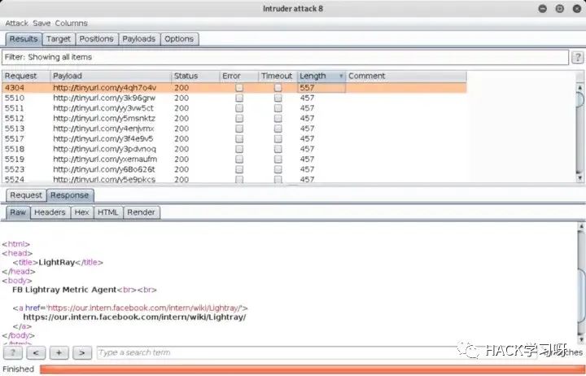Click the previous match '<' button
The height and width of the screenshot is (376, 586).
click(x=36, y=352)
